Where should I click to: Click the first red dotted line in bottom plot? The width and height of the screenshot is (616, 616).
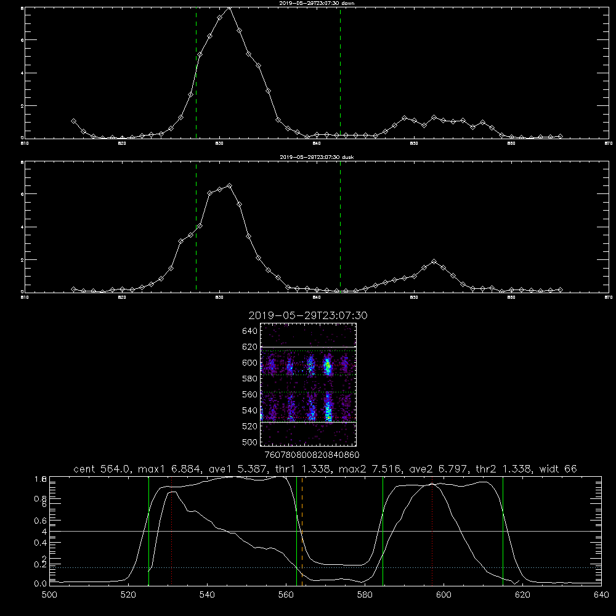(x=172, y=530)
